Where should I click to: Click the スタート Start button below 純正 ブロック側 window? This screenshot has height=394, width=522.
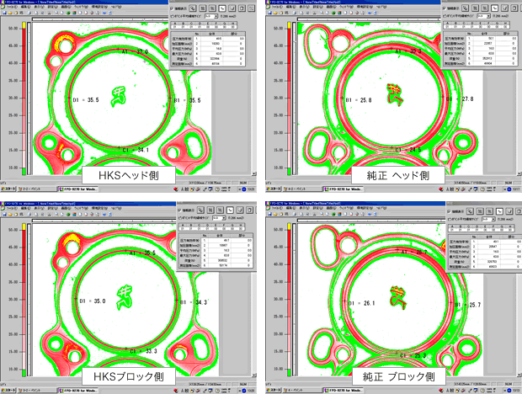[x=274, y=391]
